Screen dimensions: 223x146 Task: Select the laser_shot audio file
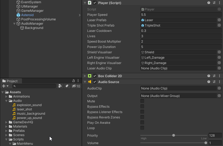24,109
